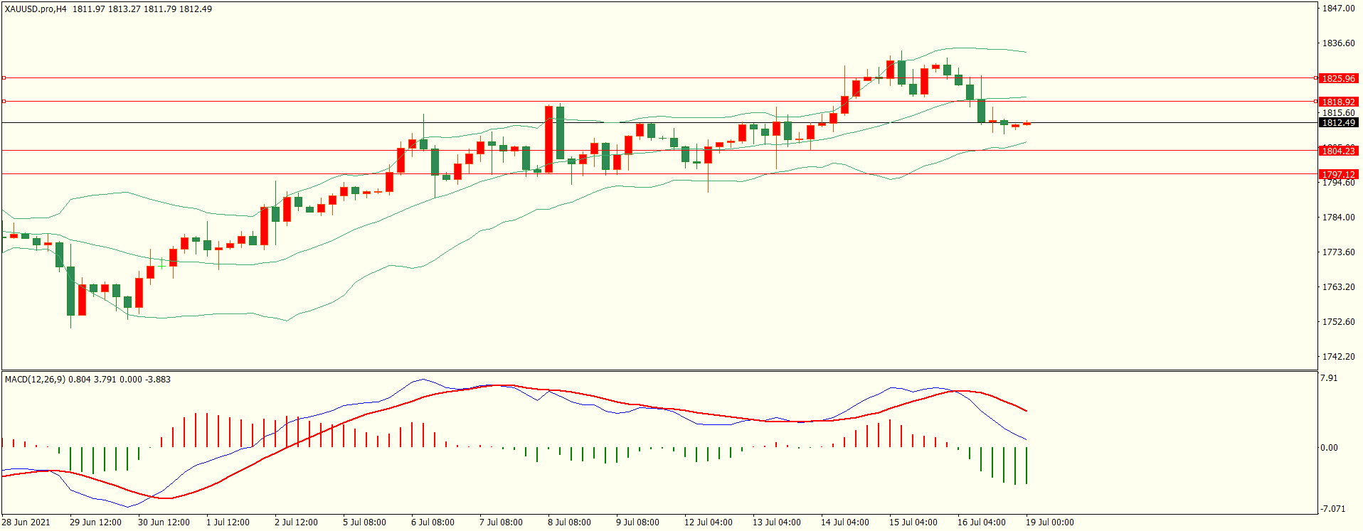Screen dimensions: 1363x531
Task: Click the 12 Jul 04:00 time label
Action: pos(709,522)
